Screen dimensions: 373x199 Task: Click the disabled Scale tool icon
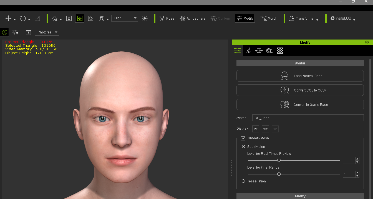37,19
